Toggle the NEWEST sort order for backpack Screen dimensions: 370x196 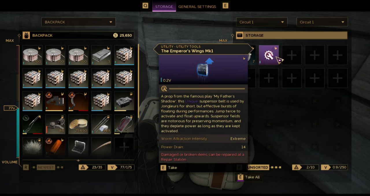pyautogui.click(x=46, y=167)
